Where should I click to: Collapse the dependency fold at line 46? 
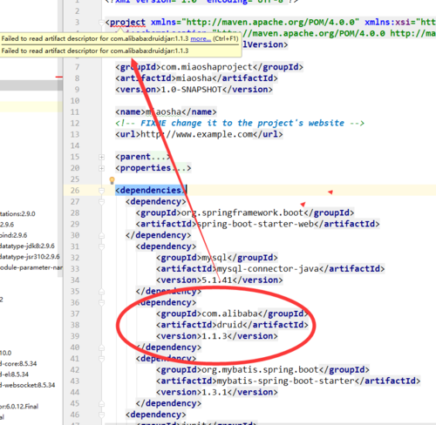pos(101,415)
